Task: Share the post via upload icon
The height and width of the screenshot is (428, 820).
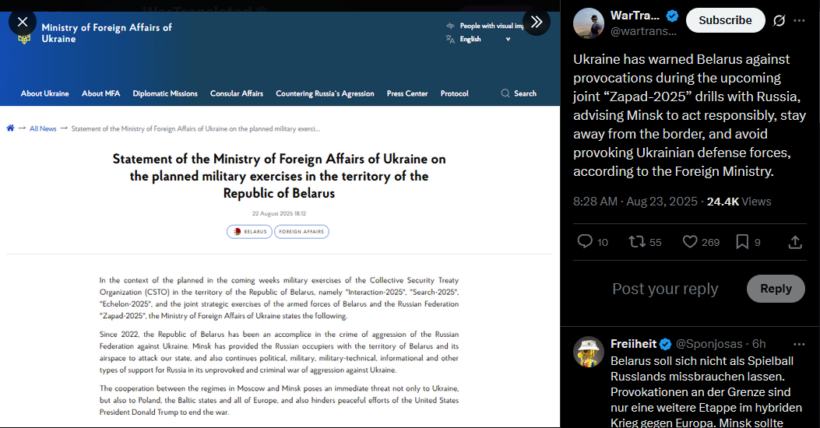Action: click(795, 242)
